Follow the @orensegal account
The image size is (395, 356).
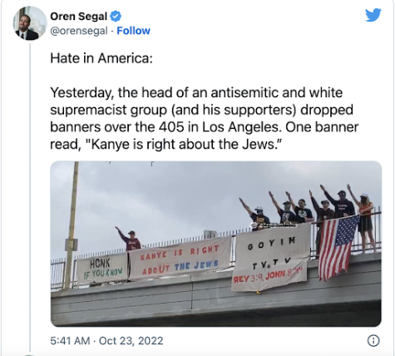(133, 31)
